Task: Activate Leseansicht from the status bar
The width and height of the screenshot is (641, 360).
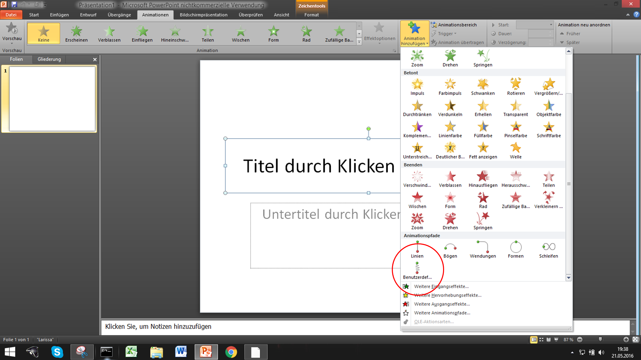Action: point(549,339)
